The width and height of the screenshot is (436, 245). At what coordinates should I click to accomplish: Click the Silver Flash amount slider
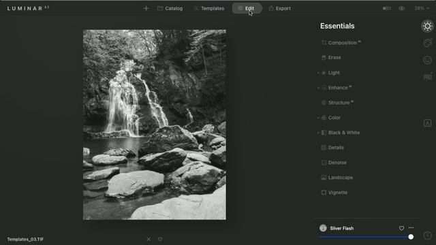coord(367,237)
